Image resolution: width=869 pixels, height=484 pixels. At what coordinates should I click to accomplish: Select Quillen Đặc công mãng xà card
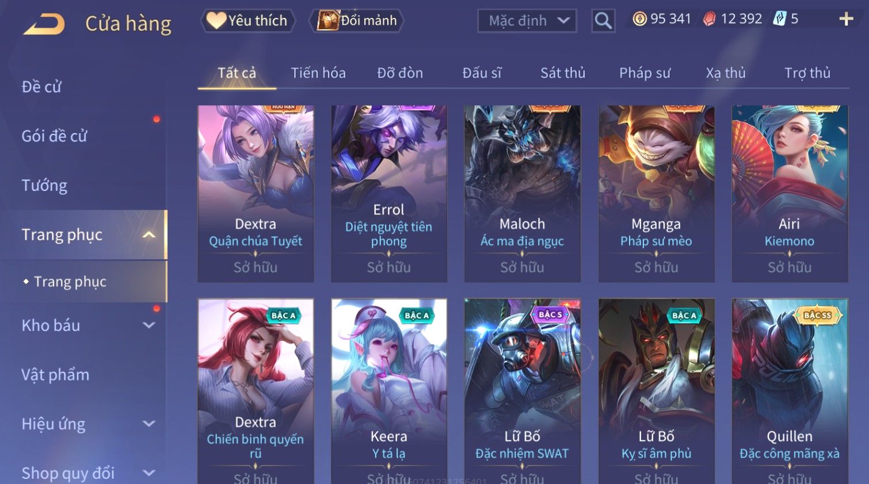(x=790, y=391)
